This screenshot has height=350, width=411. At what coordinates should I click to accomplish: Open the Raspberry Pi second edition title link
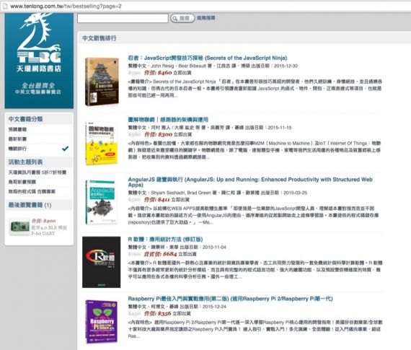(231, 299)
